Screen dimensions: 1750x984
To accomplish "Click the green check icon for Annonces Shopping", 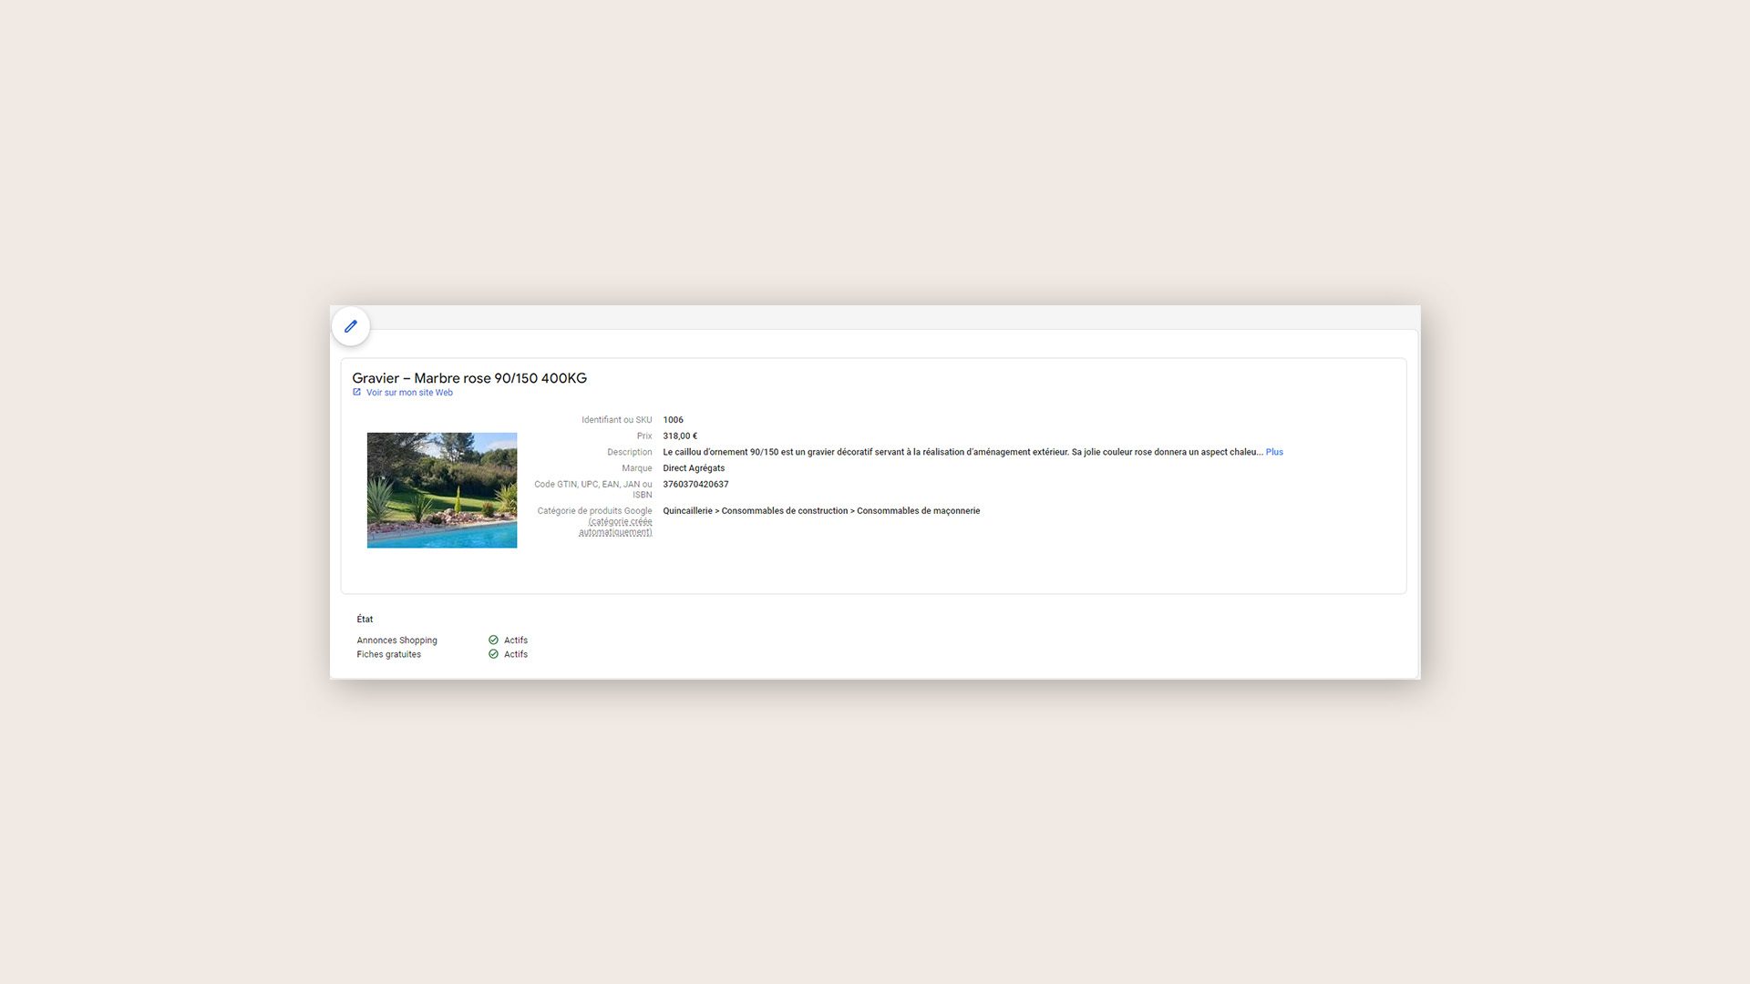I will pyautogui.click(x=493, y=640).
